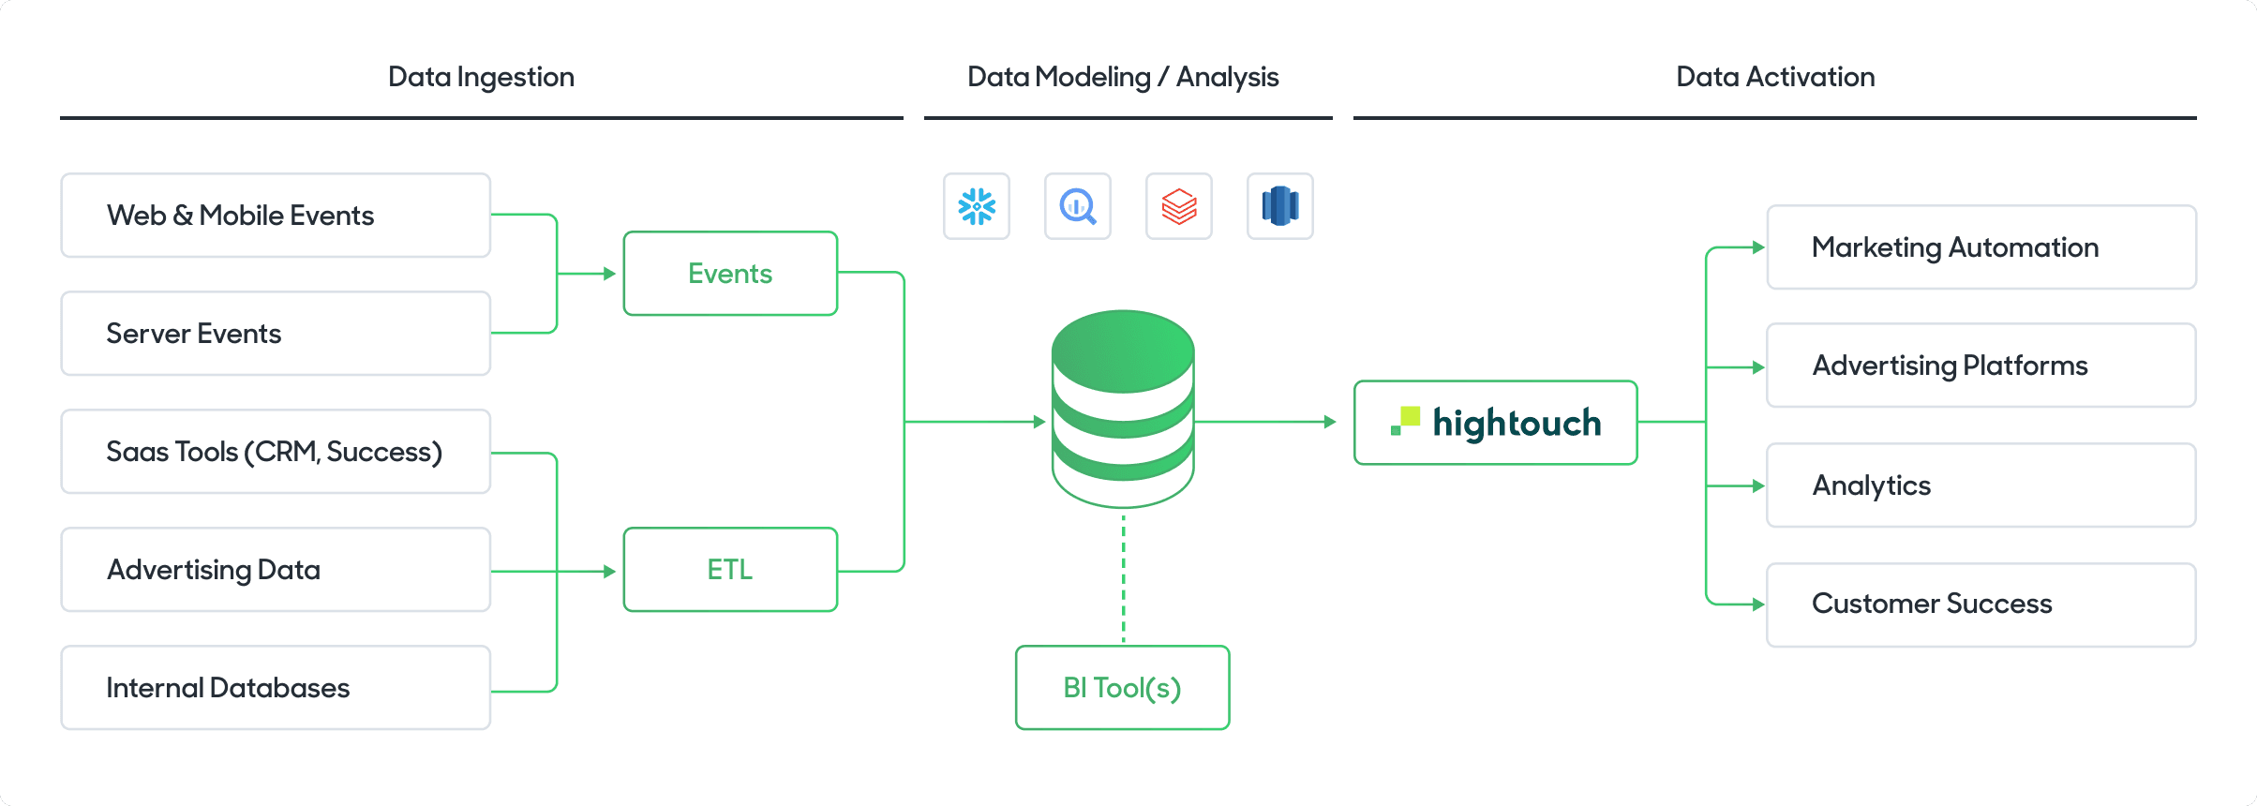This screenshot has width=2257, height=806.
Task: Select the Web & Mobile Events box
Action: coord(276,216)
